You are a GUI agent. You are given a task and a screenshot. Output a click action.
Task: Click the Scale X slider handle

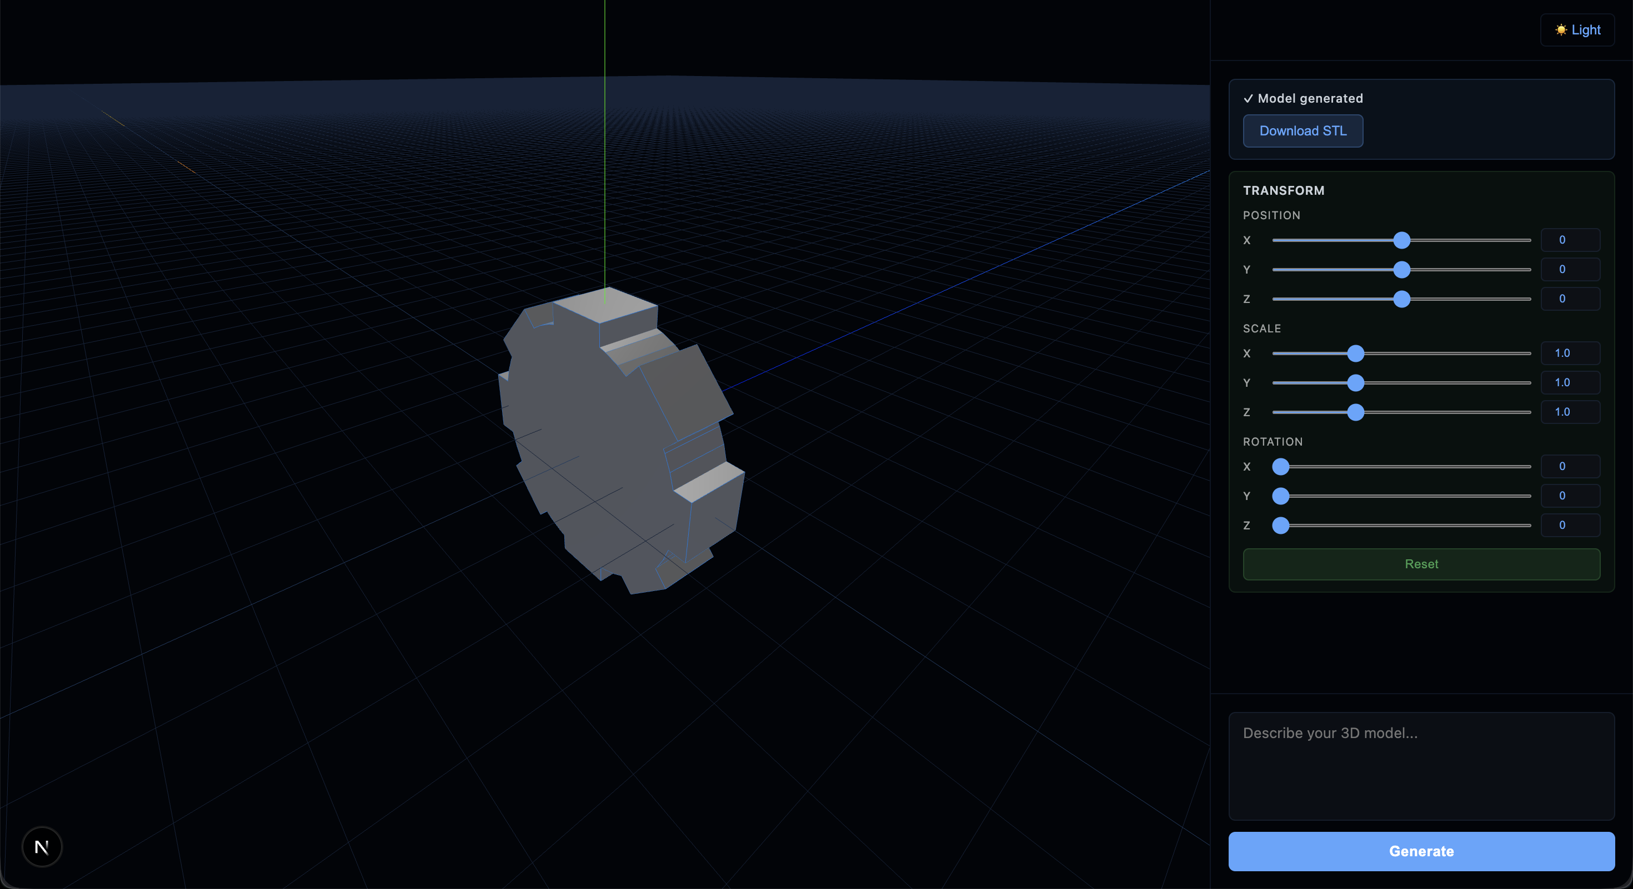pyautogui.click(x=1355, y=353)
